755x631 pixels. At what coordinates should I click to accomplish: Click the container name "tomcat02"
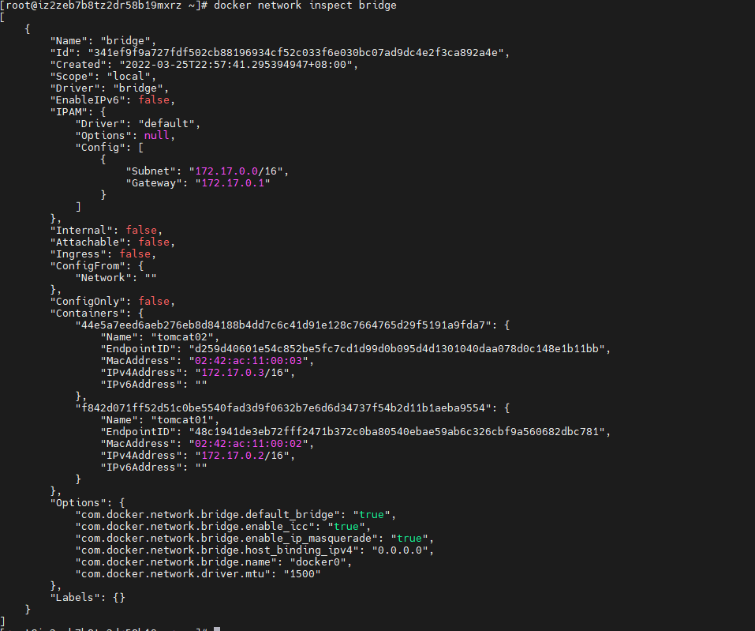[182, 337]
